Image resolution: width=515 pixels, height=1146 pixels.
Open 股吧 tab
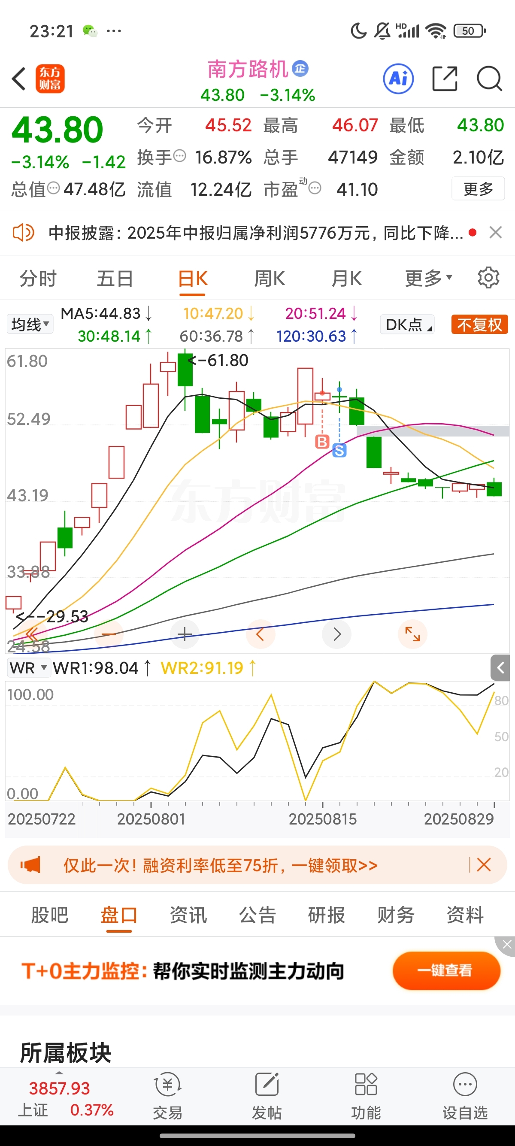coord(49,915)
